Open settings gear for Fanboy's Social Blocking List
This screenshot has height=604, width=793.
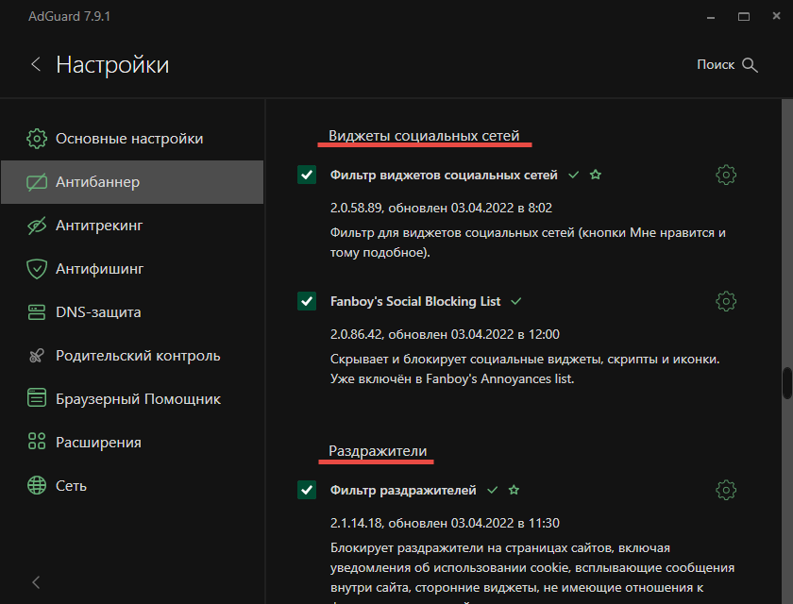click(726, 301)
